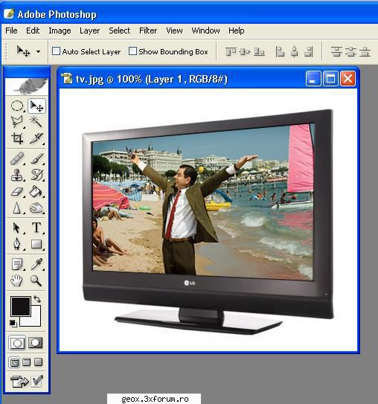Open the Image menu

pos(60,31)
